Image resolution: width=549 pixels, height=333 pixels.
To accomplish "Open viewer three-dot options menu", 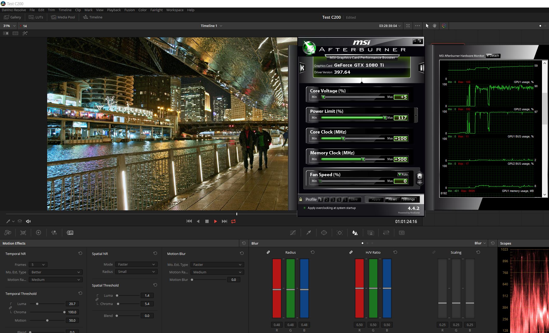I will point(418,26).
